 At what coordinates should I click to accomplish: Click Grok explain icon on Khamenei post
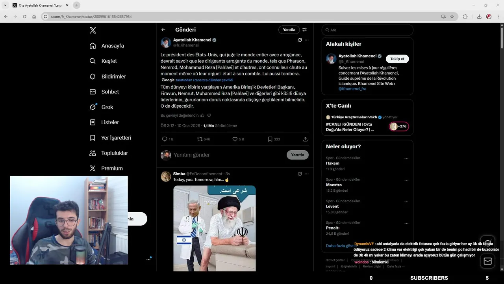(300, 40)
